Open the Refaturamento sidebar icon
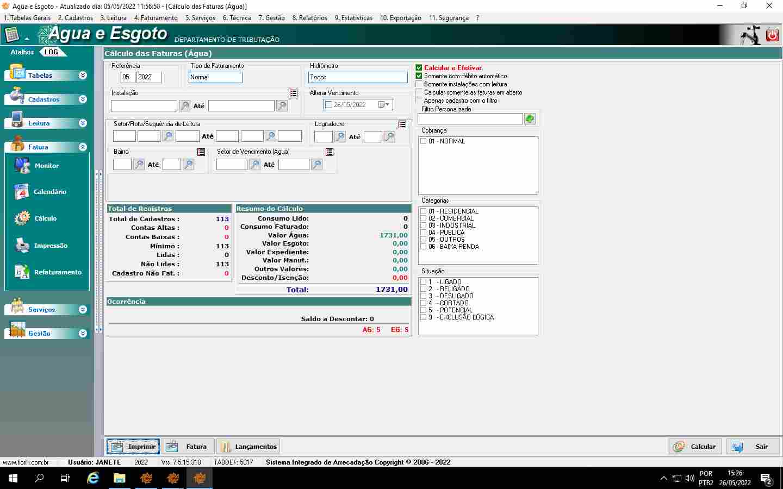Viewport: 783px width, 489px height. point(22,272)
